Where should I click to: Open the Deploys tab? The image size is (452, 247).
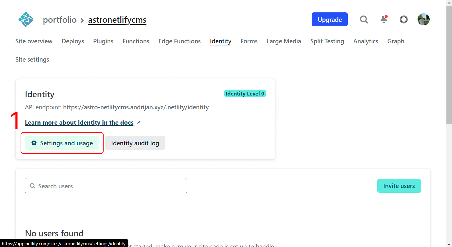pyautogui.click(x=73, y=41)
